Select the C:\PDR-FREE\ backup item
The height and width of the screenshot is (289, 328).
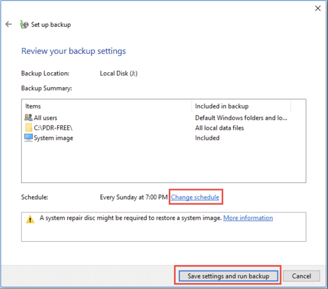click(x=52, y=128)
